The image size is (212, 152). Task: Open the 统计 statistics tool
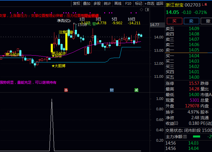point(107,4)
